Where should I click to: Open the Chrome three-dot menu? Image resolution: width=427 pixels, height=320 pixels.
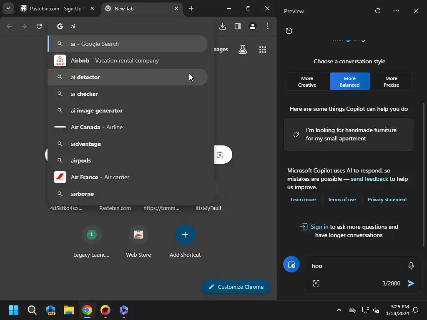coord(268,26)
